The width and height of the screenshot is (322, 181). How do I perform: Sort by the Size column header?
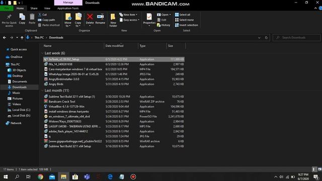[171, 46]
